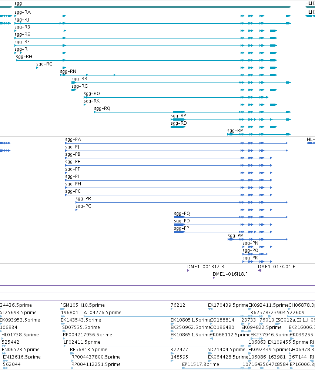Choose the sgg-RF transcript label
The width and height of the screenshot is (315, 370).
pyautogui.click(x=22, y=42)
